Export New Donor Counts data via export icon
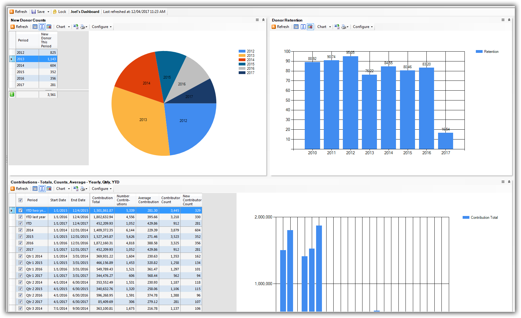This screenshot has height=318, width=521. click(76, 27)
